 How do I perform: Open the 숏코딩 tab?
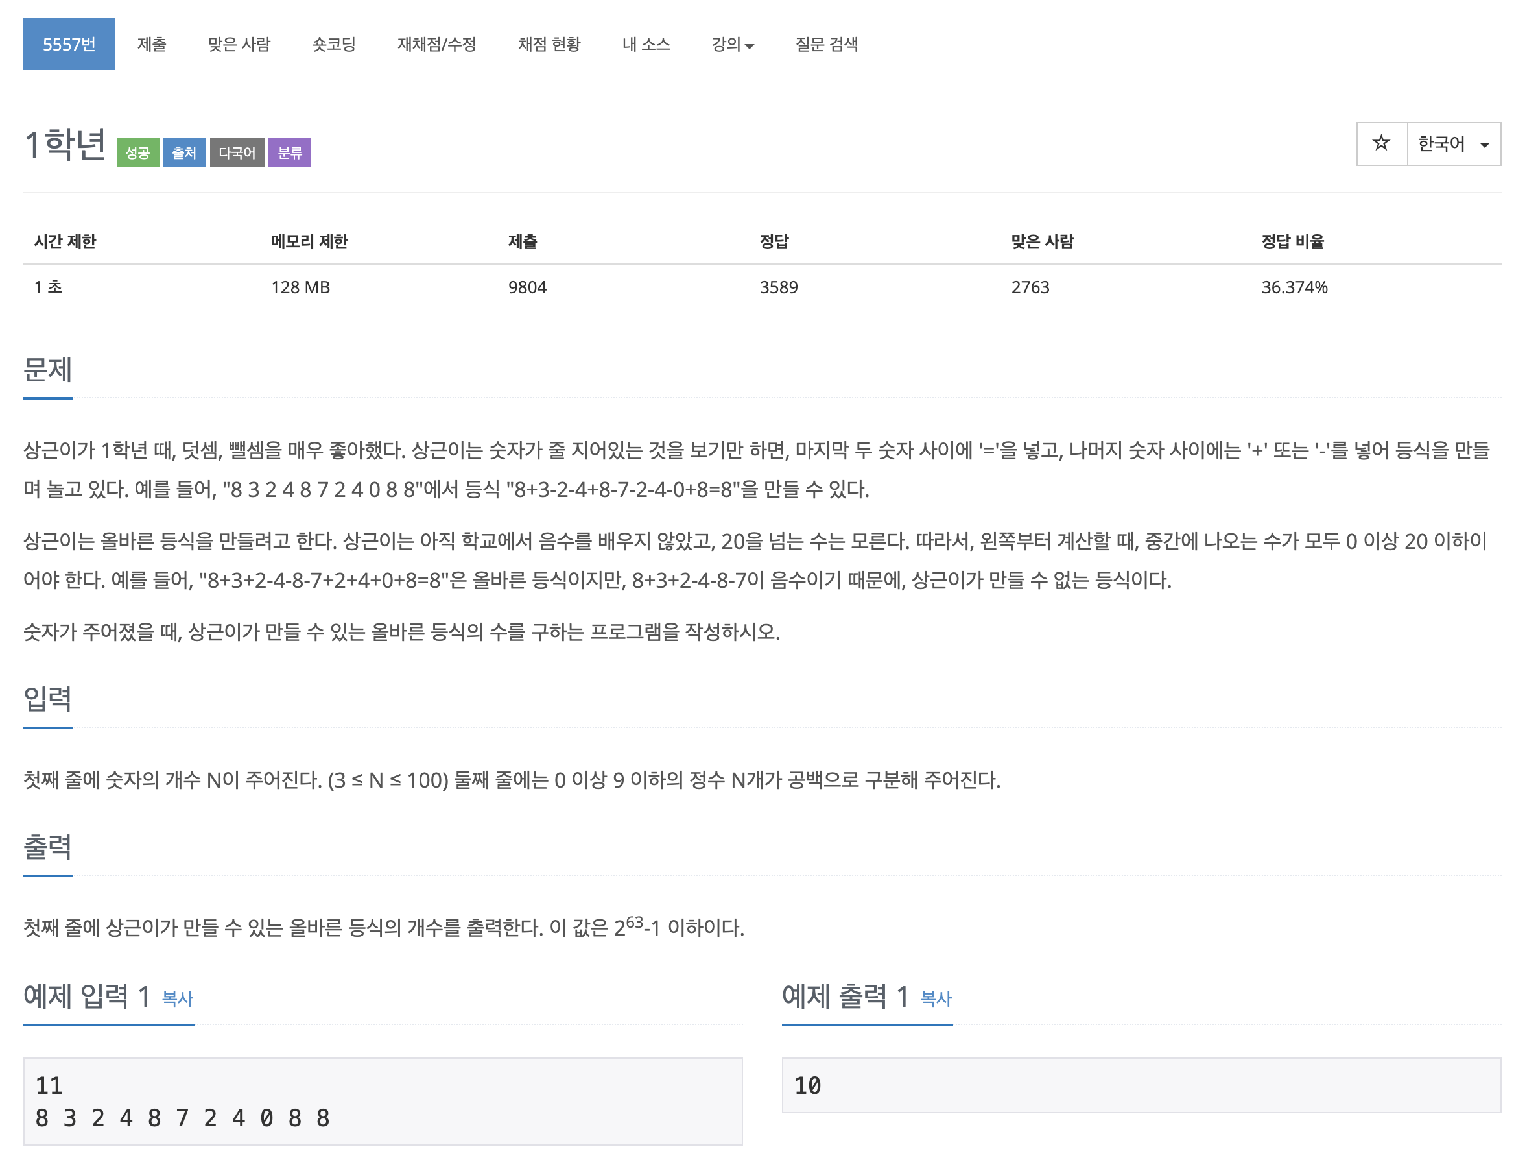point(333,44)
